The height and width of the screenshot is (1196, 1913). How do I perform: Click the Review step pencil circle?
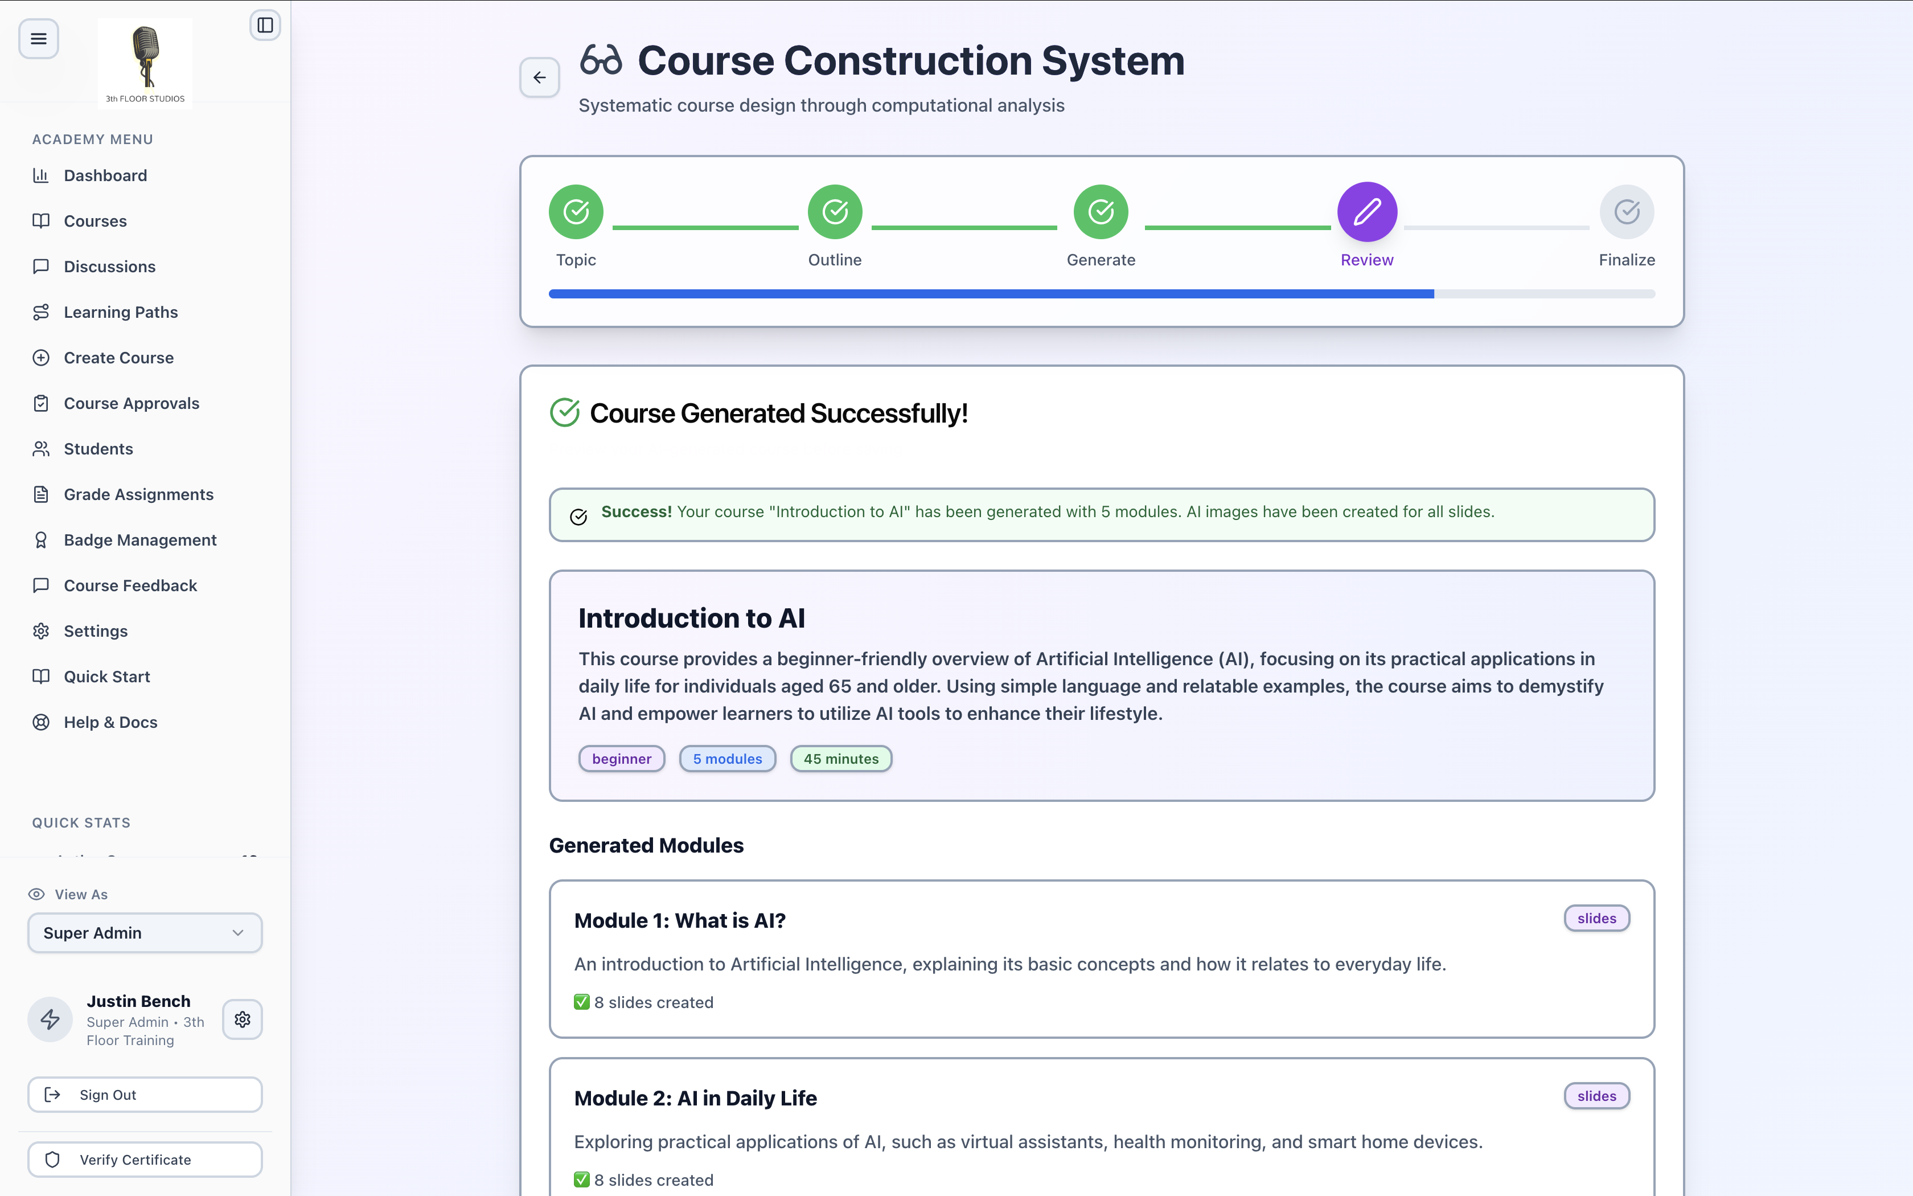coord(1367,211)
